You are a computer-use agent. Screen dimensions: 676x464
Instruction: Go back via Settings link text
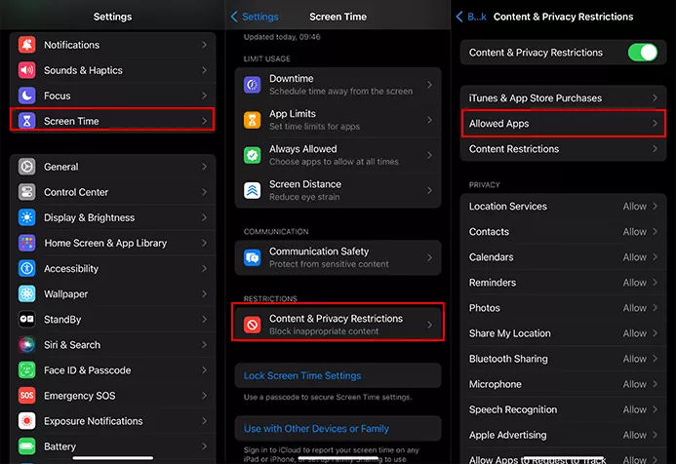coord(260,17)
